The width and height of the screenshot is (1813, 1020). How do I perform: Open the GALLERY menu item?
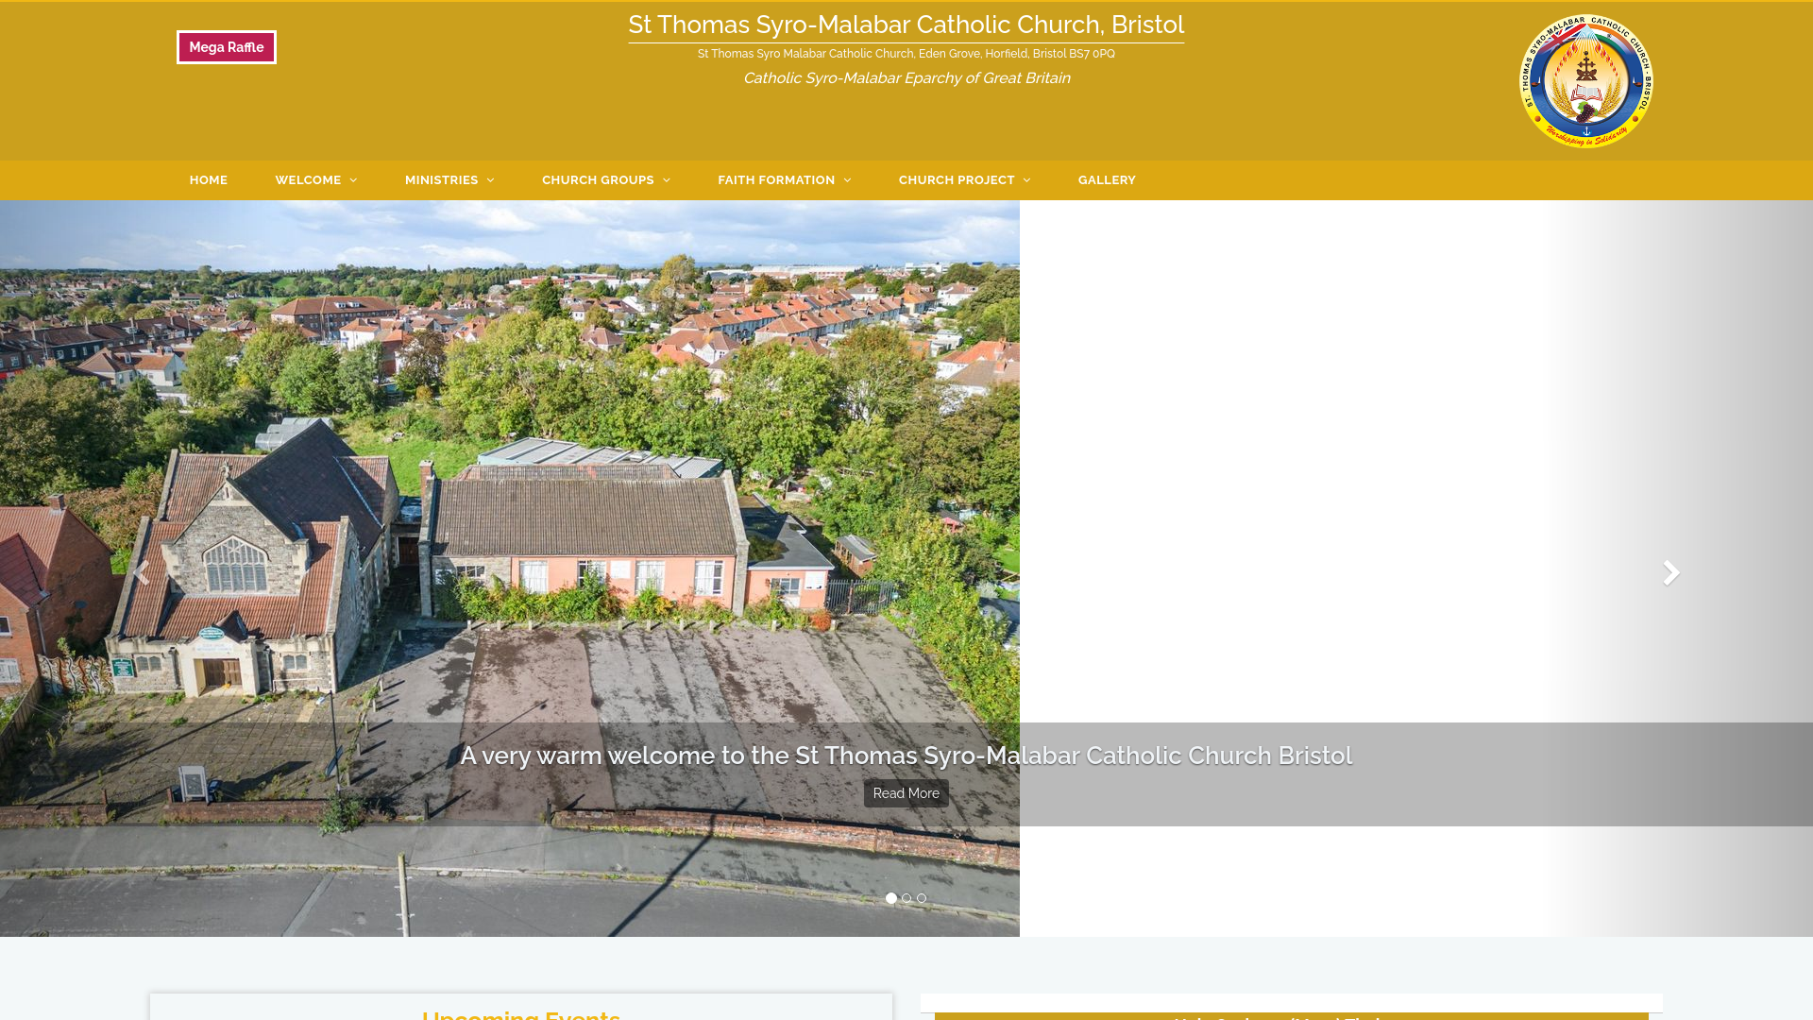[x=1107, y=180]
